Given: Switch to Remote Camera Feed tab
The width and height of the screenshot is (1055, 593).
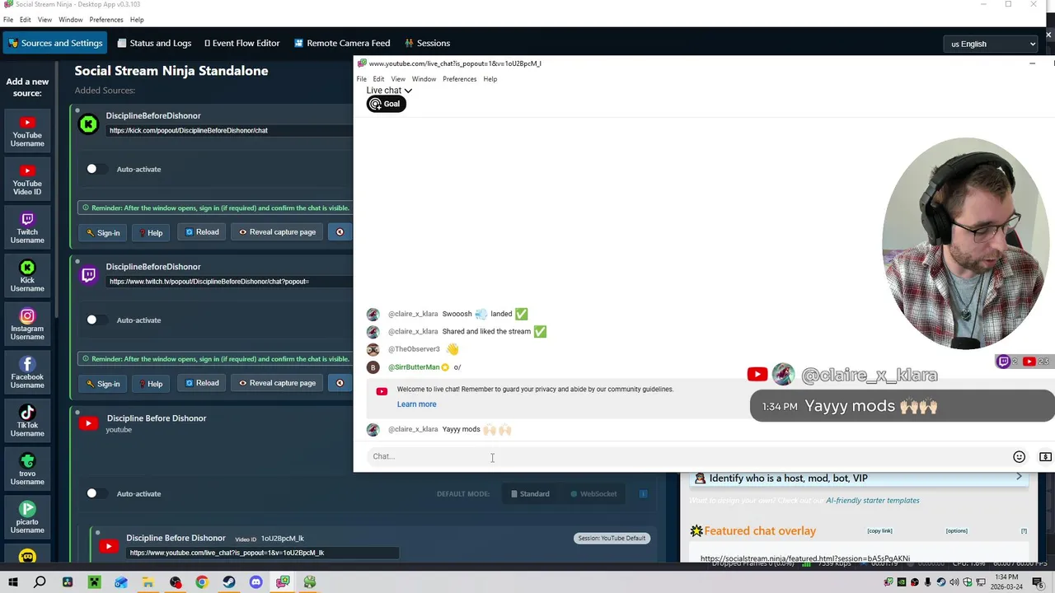Looking at the screenshot, I should pyautogui.click(x=342, y=43).
